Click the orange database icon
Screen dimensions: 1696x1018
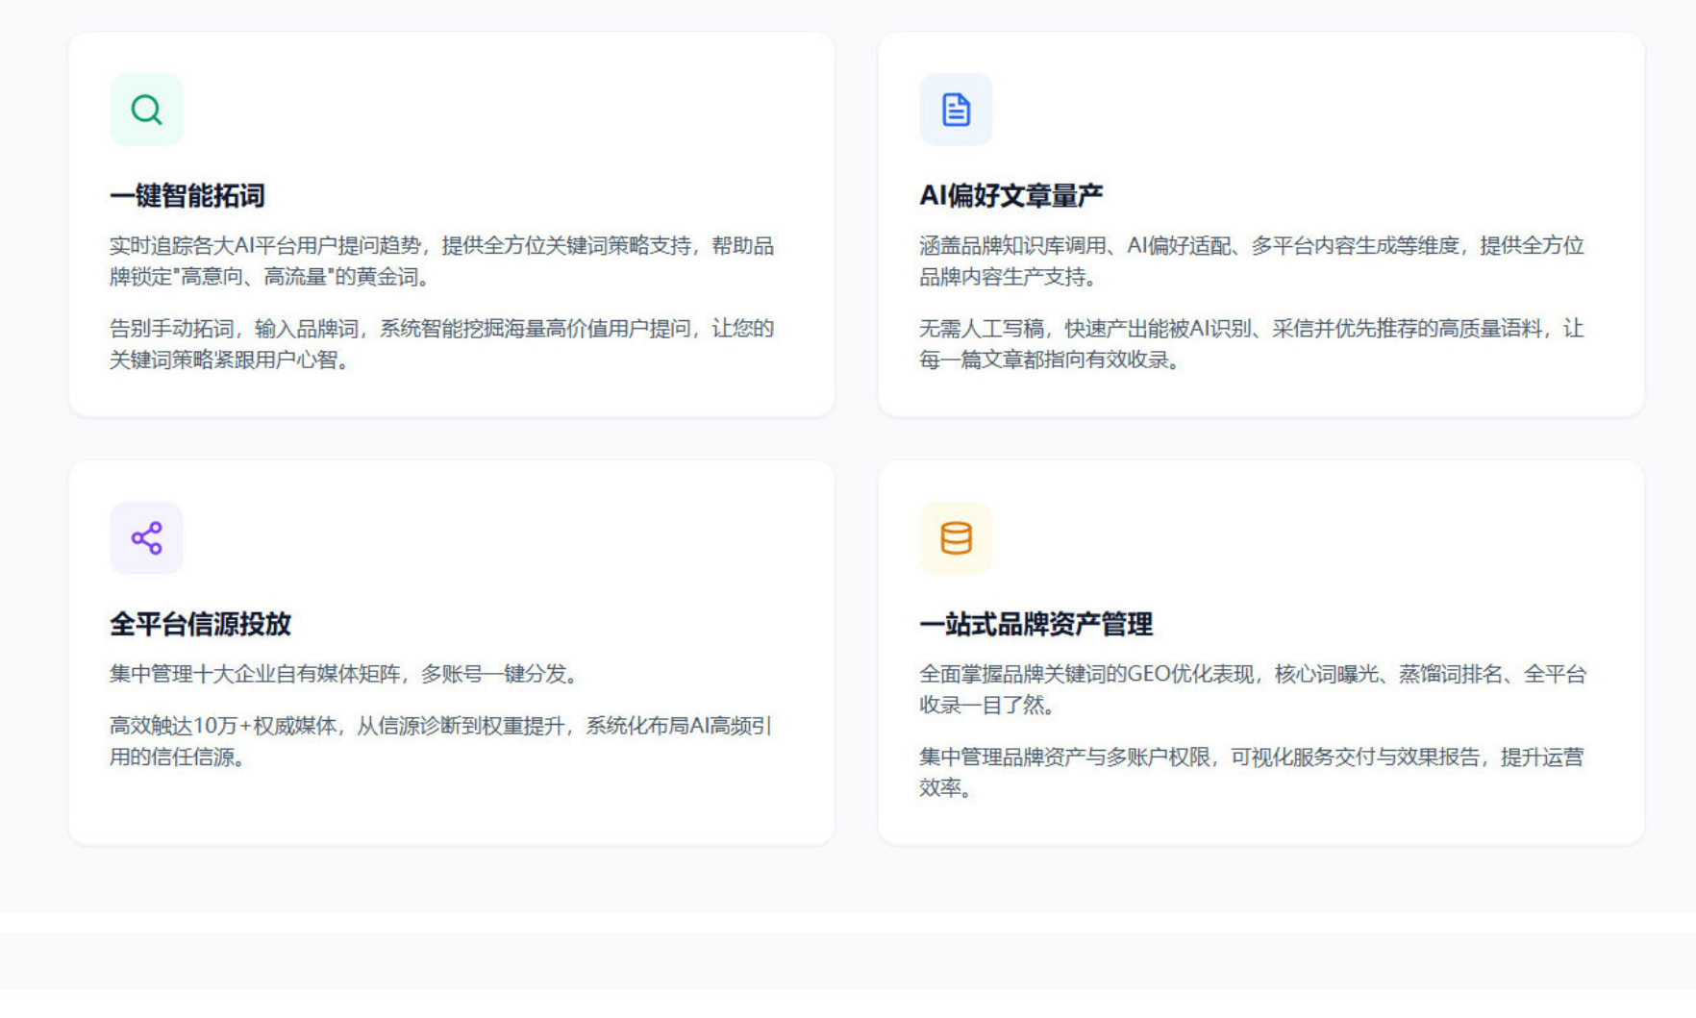(x=956, y=537)
